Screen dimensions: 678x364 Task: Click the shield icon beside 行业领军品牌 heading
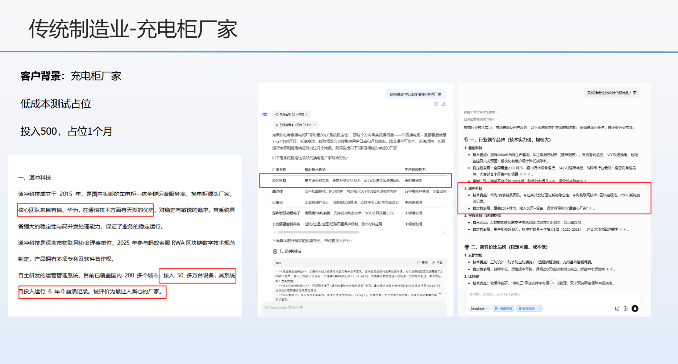466,139
